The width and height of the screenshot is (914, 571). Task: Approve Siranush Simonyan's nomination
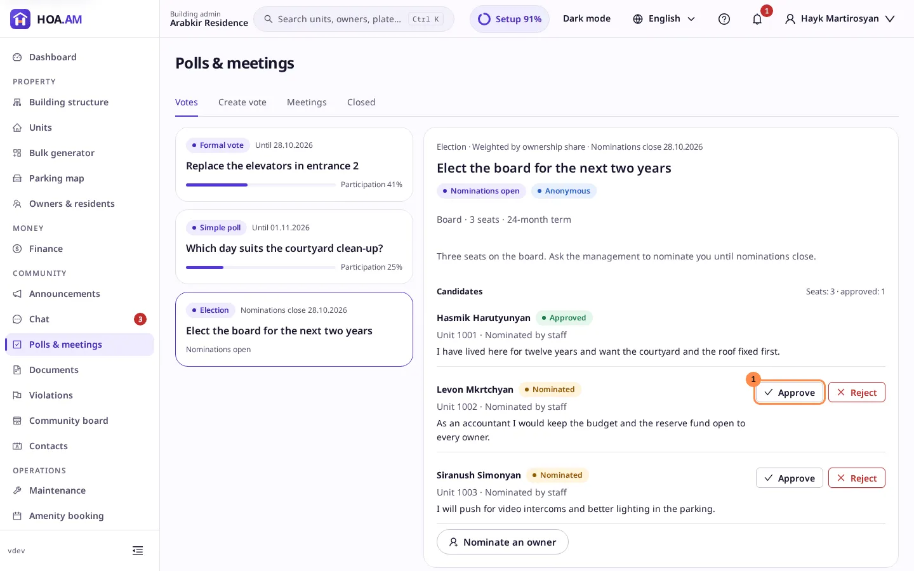790,478
